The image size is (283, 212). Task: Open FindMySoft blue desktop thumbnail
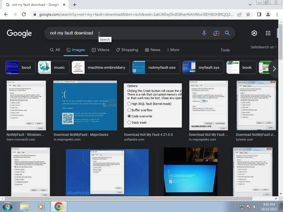[x=107, y=172]
